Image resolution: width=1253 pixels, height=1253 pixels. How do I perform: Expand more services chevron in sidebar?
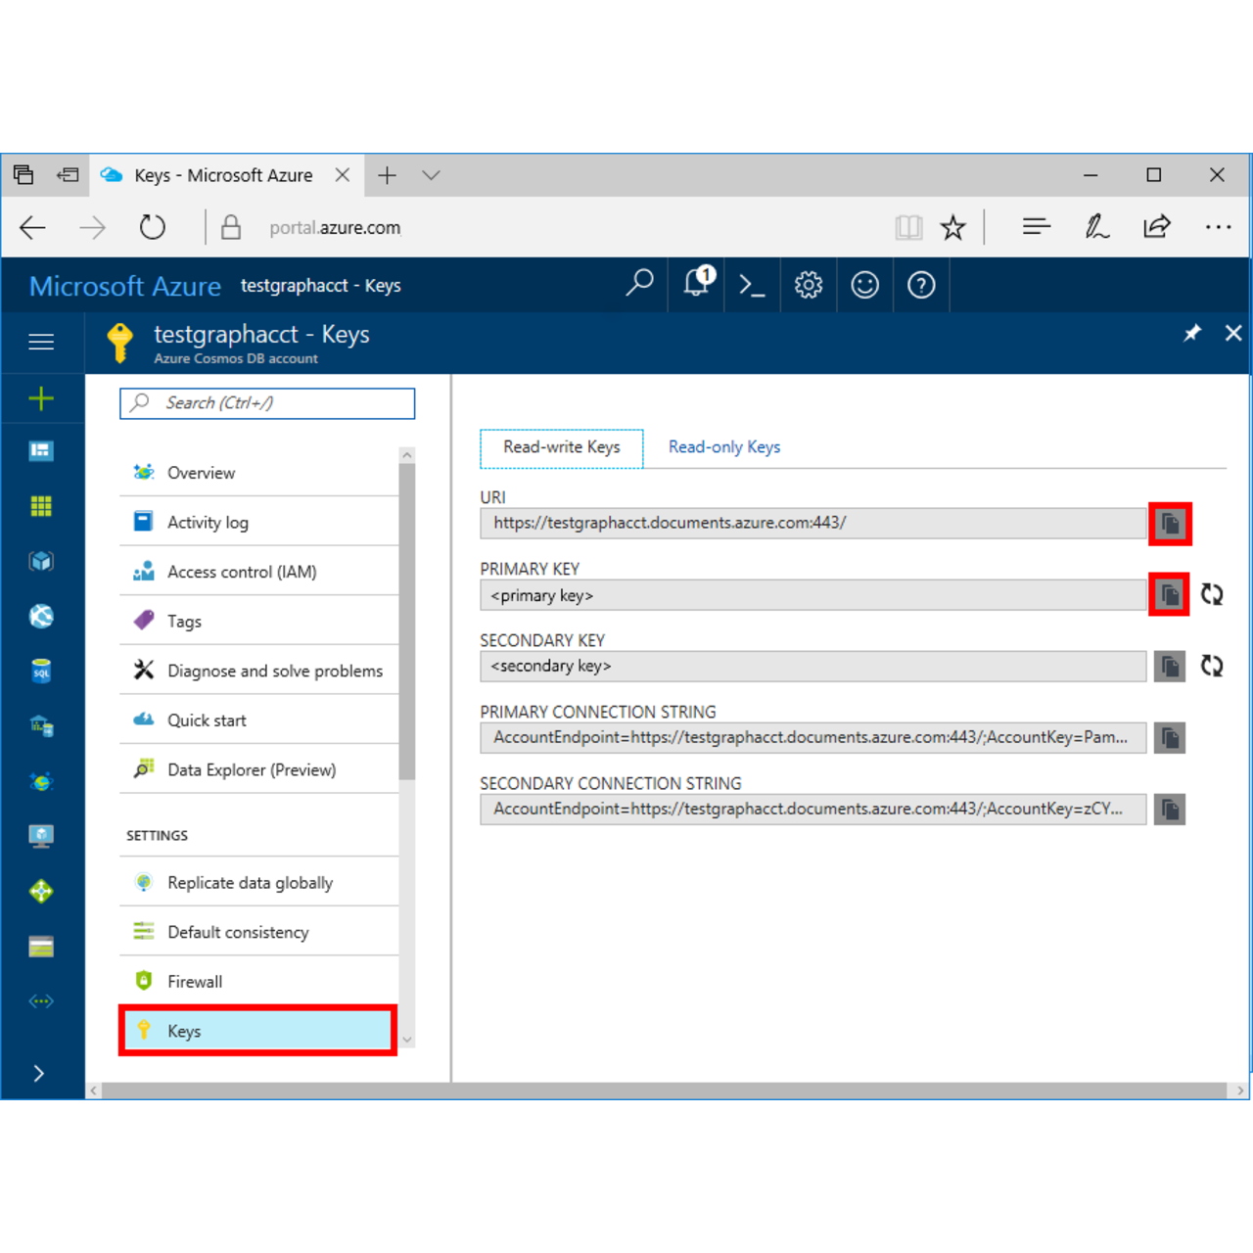tap(39, 1074)
